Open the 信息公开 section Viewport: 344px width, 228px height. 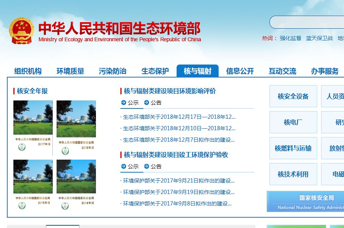240,71
